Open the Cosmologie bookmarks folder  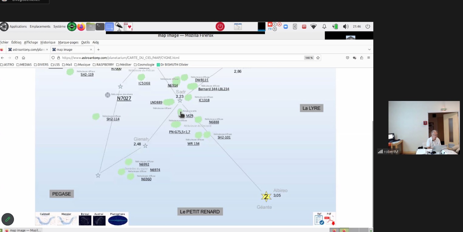144,65
